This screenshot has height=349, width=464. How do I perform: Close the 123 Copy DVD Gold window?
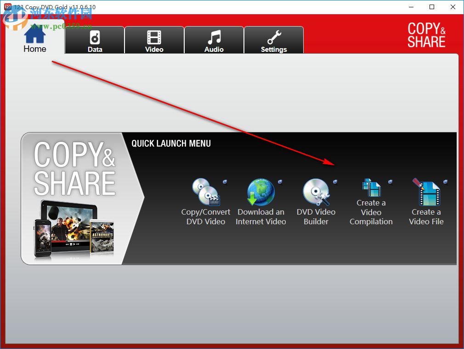point(453,7)
